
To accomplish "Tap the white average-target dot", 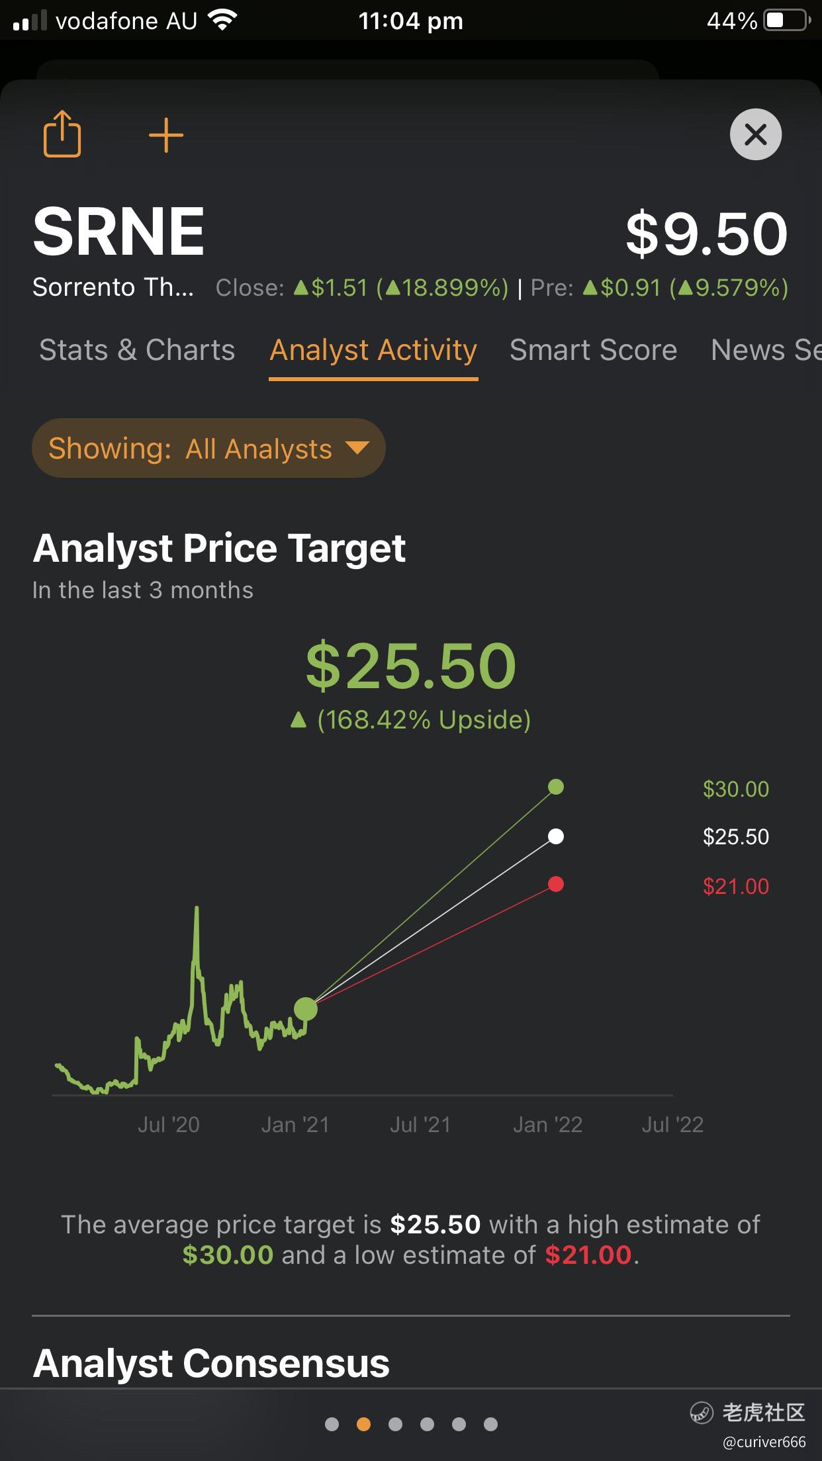I will point(556,836).
